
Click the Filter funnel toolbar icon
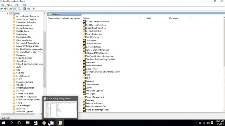34,9
